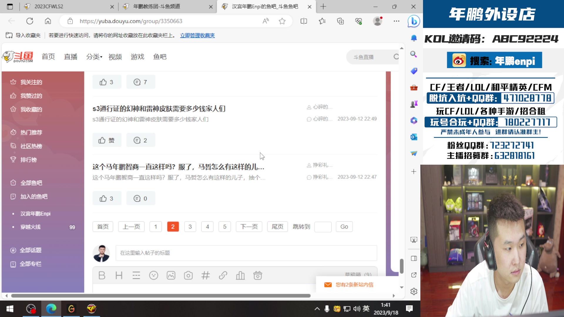Switch to 2023CFWLS2 browser tab
This screenshot has height=317, width=564.
pyautogui.click(x=69, y=6)
